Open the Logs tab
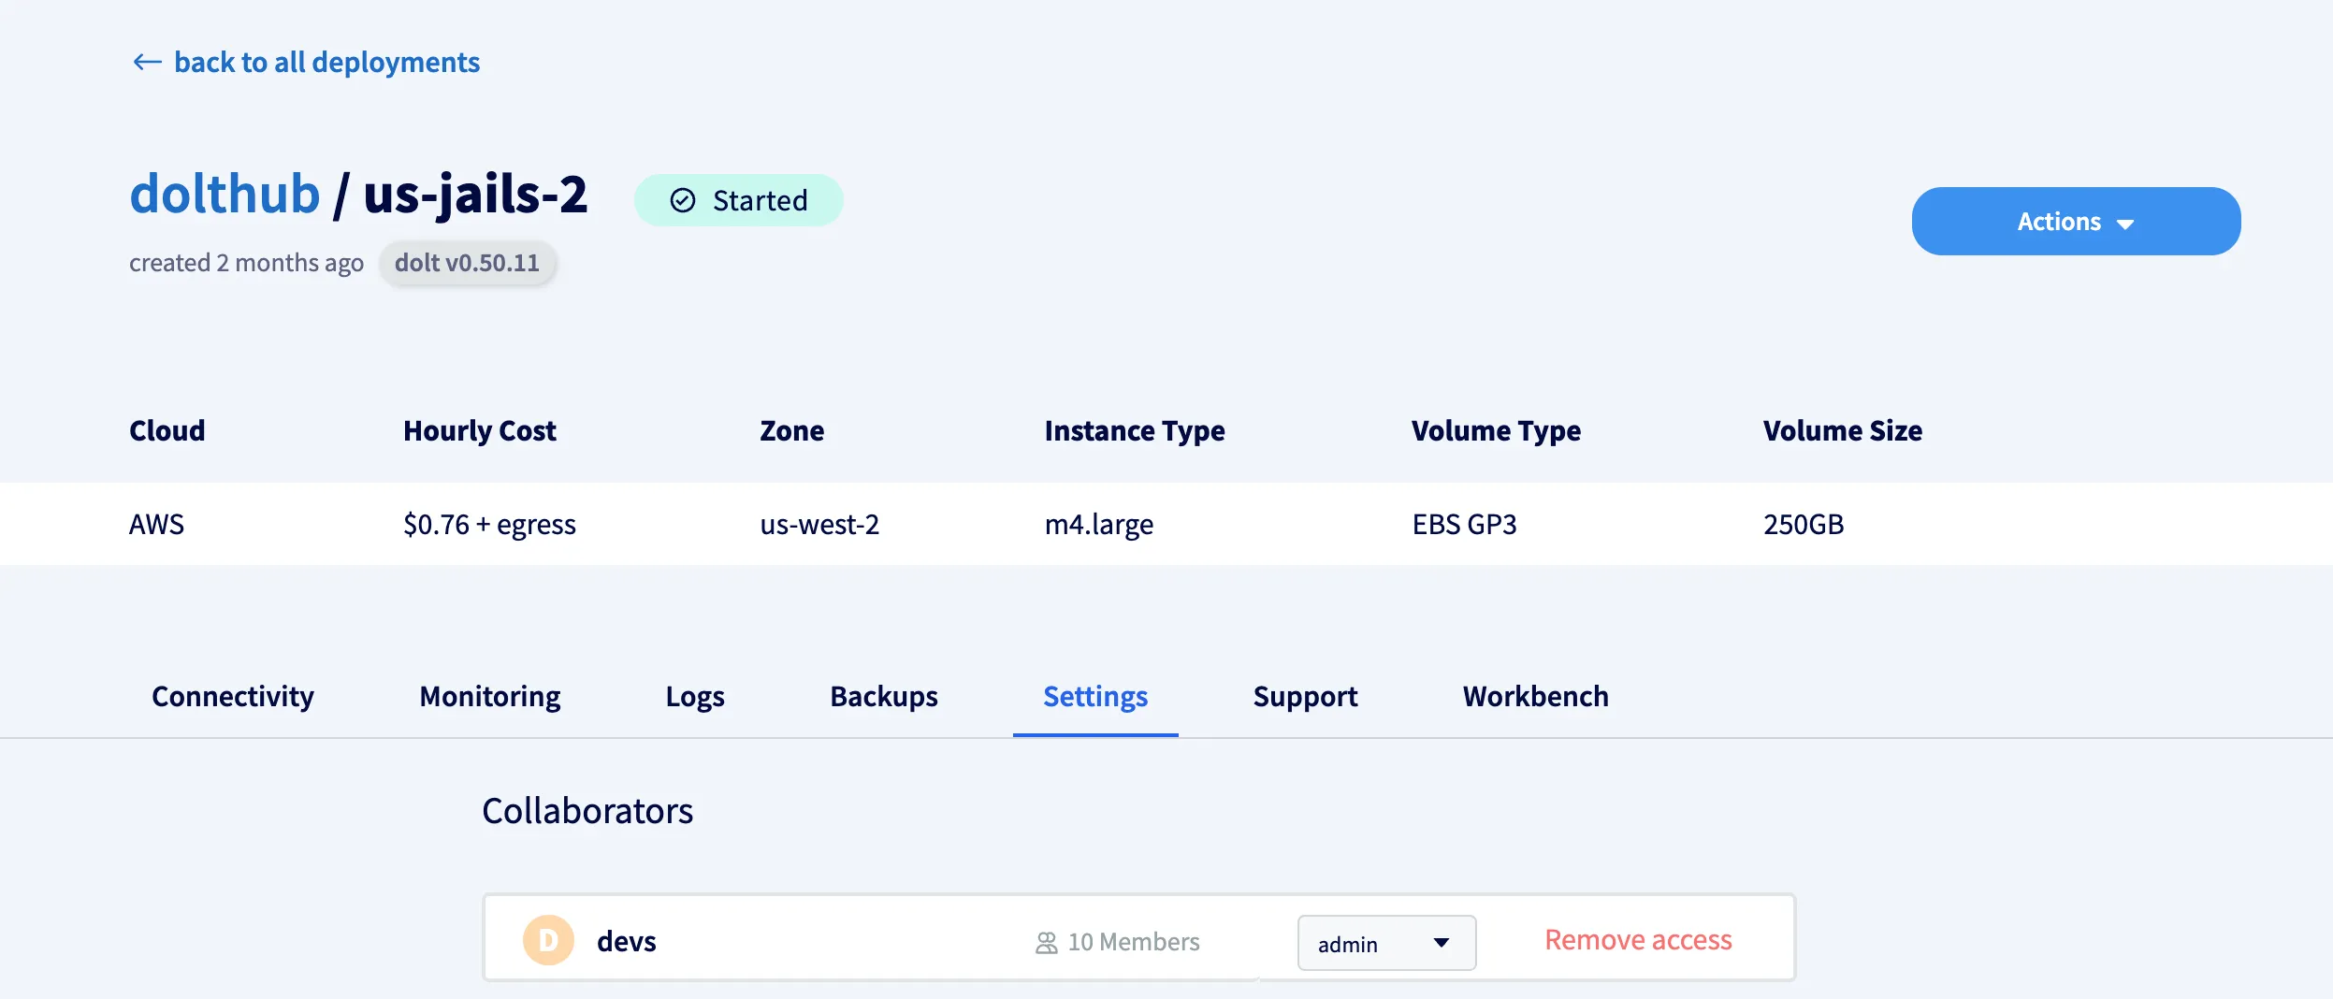 tap(694, 696)
